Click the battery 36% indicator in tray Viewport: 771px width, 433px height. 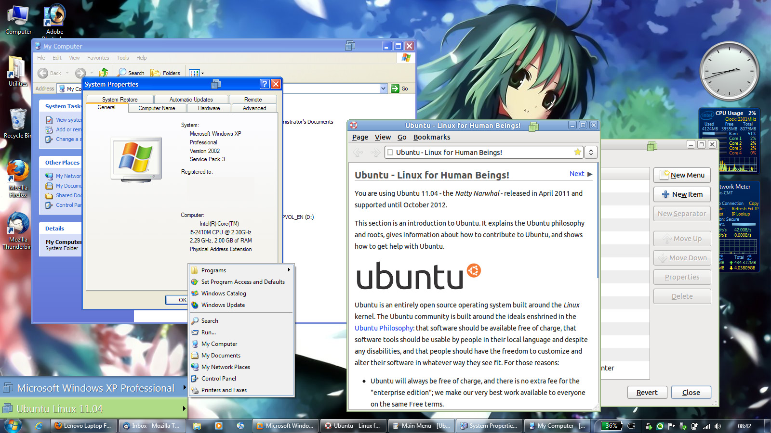(611, 426)
